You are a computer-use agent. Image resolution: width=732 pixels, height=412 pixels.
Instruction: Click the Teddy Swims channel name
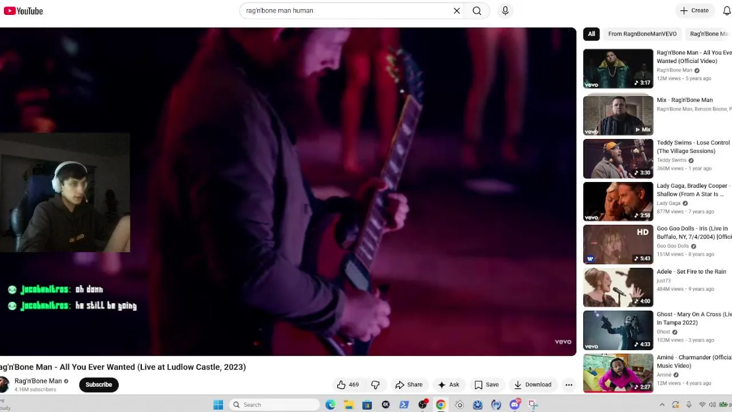pos(671,160)
